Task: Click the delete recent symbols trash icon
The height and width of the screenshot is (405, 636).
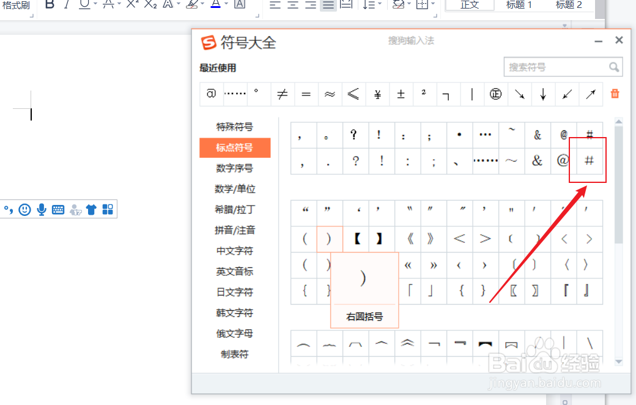Action: click(x=615, y=94)
